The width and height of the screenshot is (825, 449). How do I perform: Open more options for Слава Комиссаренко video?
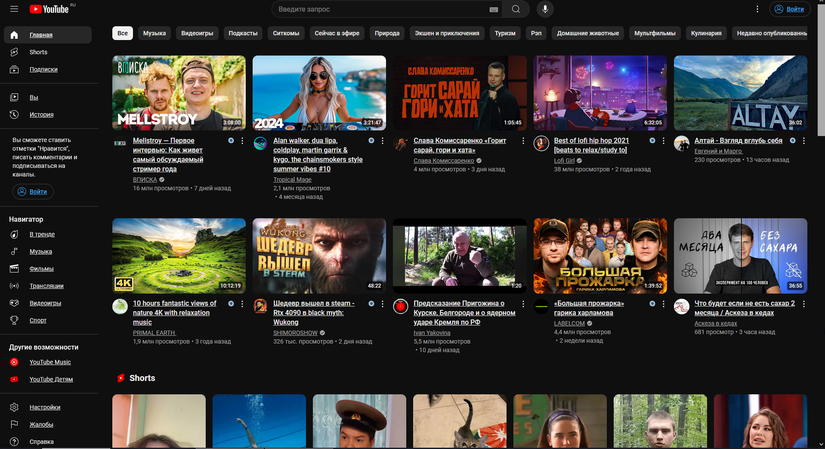(x=523, y=141)
